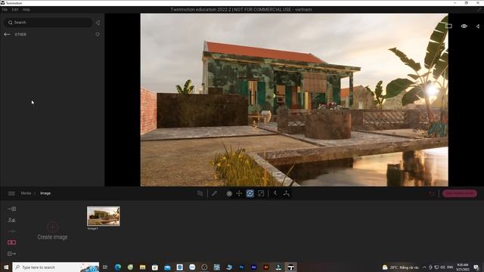Select the Scale tool
The height and width of the screenshot is (272, 484).
(x=261, y=193)
